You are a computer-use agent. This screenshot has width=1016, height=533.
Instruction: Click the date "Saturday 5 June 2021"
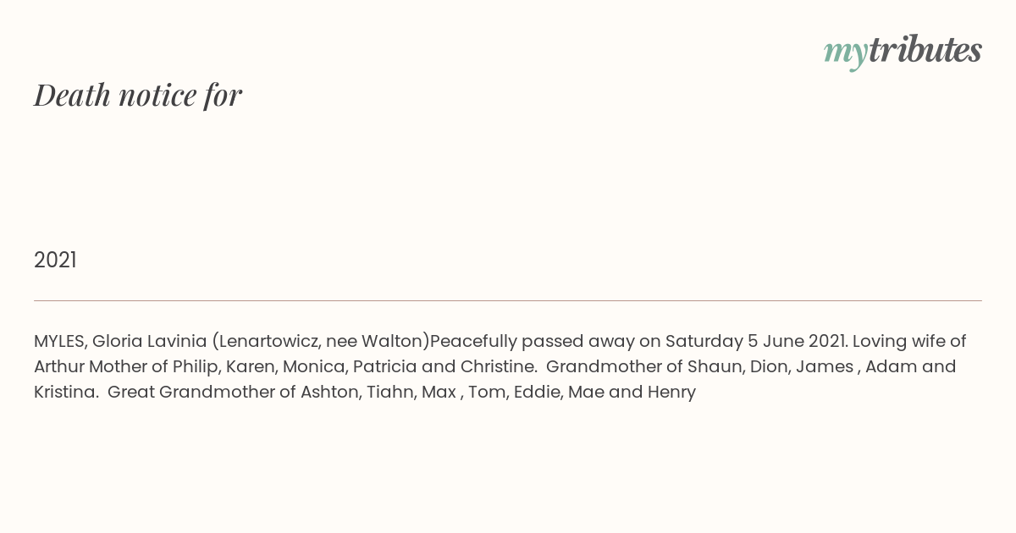point(756,342)
